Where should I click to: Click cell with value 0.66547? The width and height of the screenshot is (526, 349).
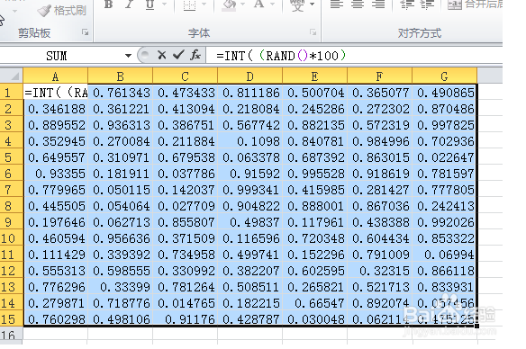click(x=314, y=303)
